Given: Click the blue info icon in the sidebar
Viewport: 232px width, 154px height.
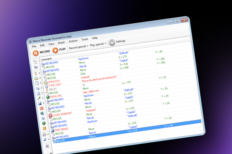Looking at the screenshot, I should pyautogui.click(x=43, y=118).
